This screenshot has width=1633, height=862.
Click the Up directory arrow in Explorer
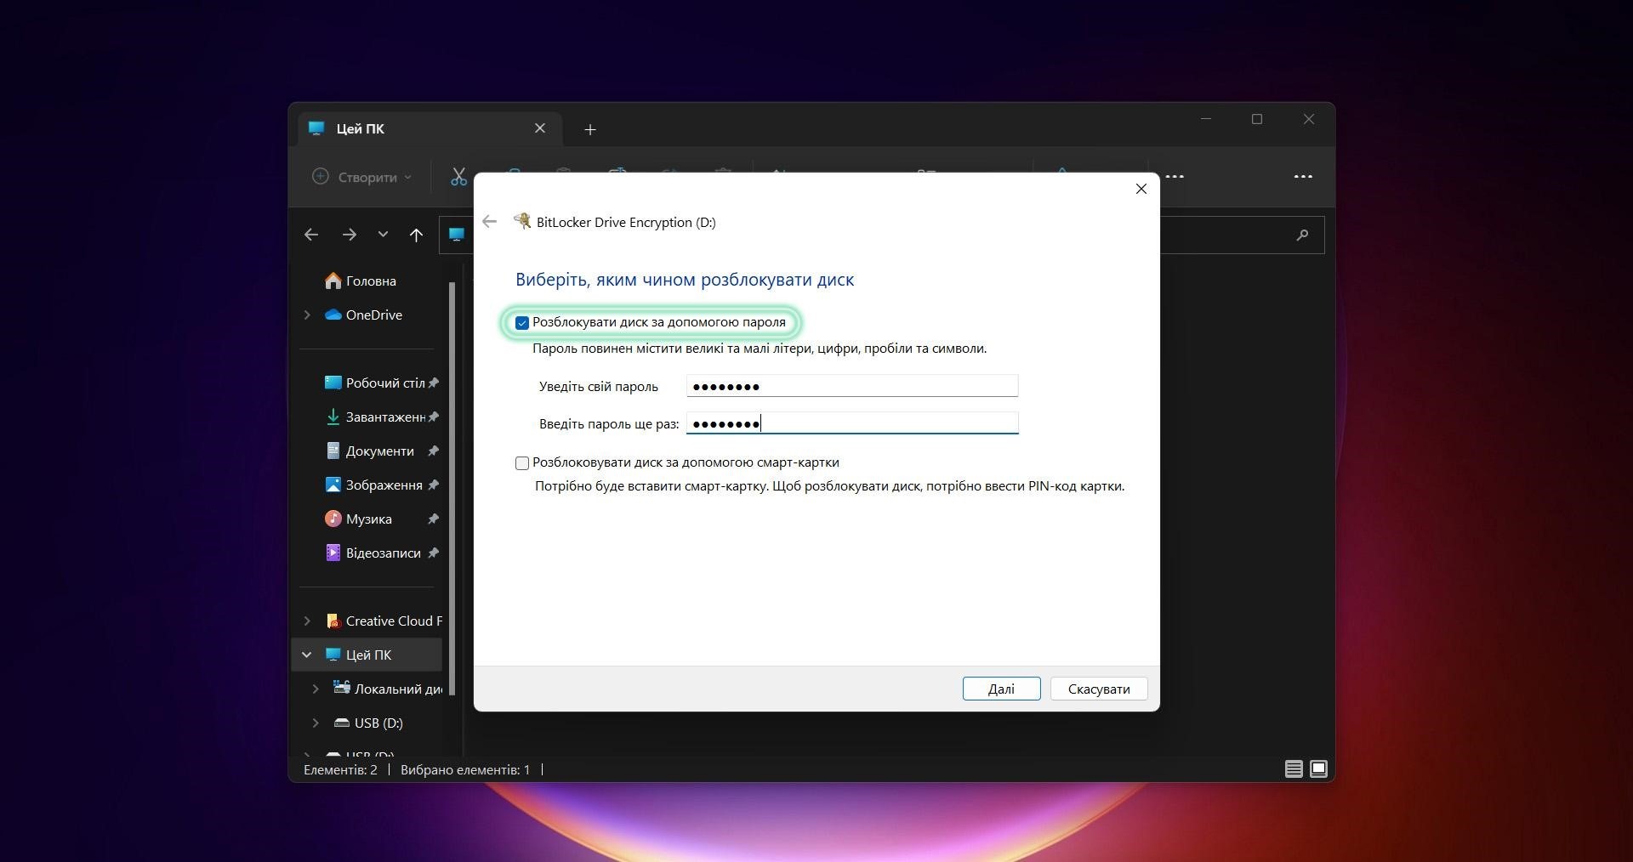coord(416,235)
